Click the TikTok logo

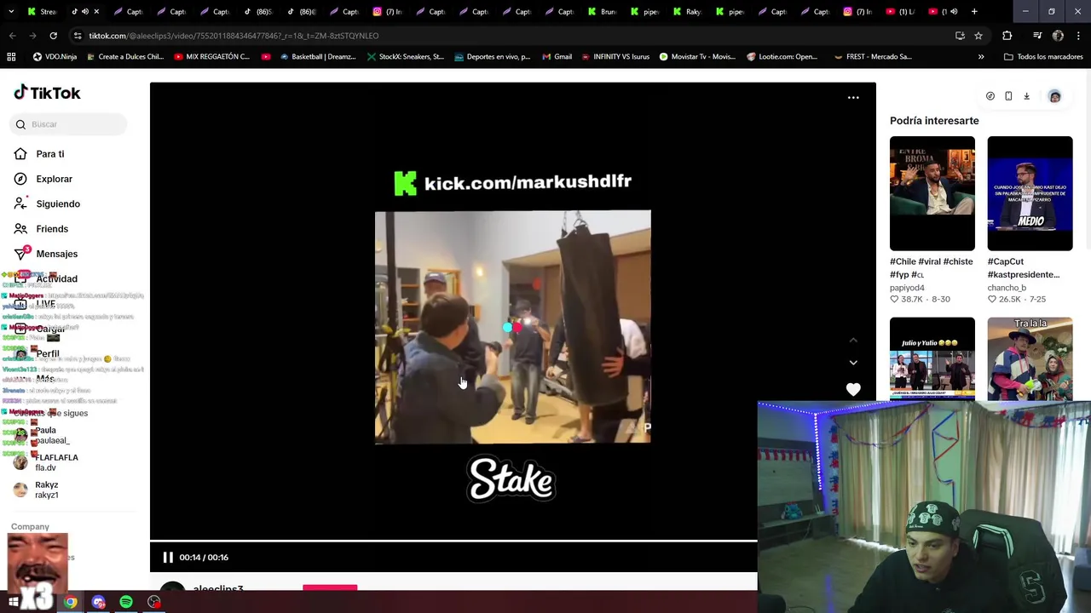tap(47, 93)
